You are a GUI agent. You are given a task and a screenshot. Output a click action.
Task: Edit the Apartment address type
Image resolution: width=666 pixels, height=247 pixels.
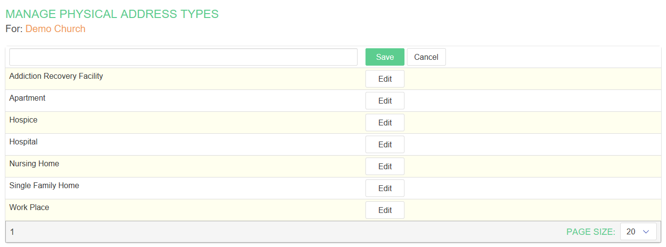384,101
